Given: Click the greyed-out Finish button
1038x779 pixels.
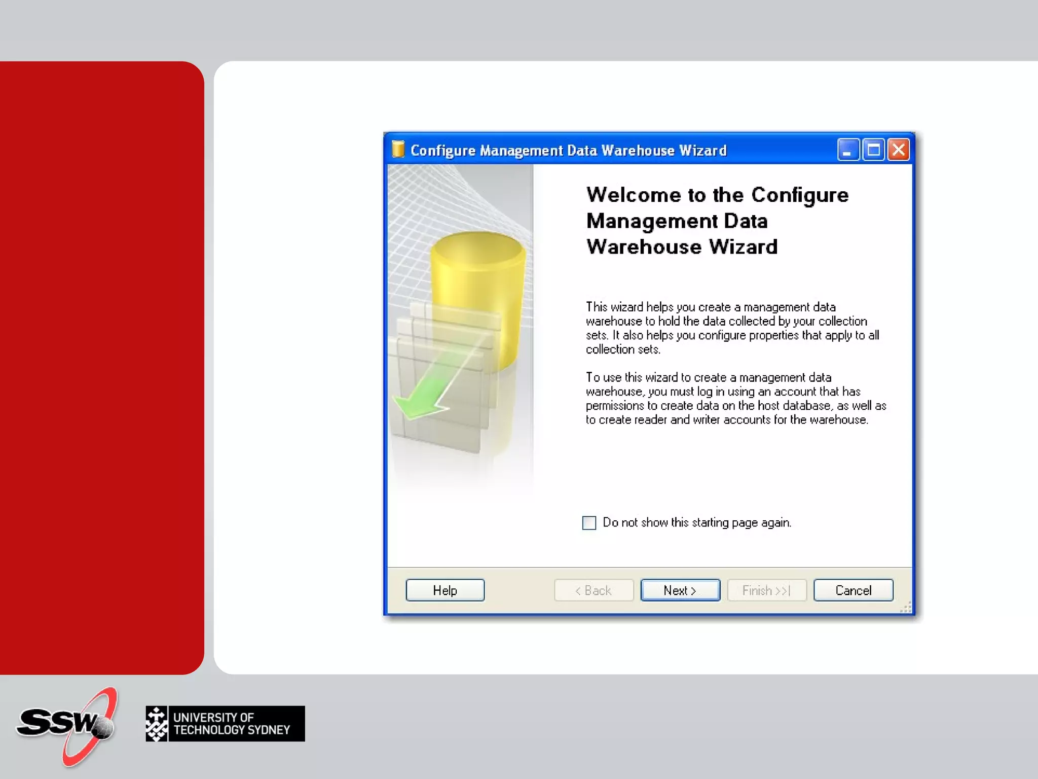Looking at the screenshot, I should pos(766,590).
